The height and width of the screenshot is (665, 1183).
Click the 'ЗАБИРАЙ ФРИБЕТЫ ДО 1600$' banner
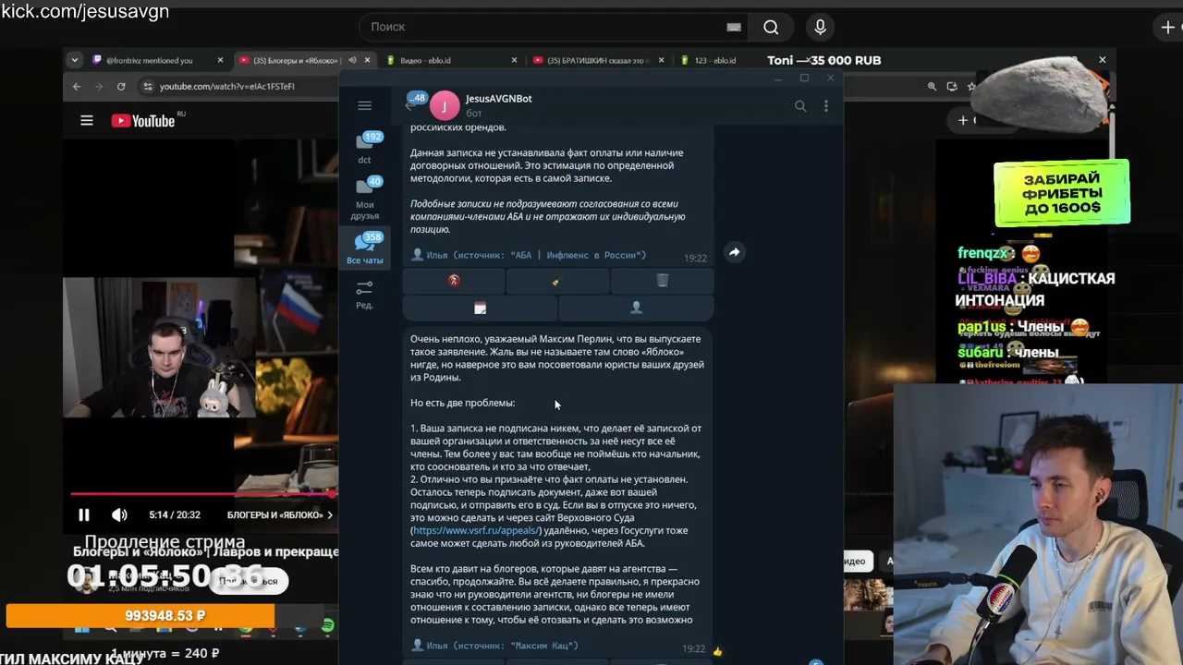[x=1062, y=193]
